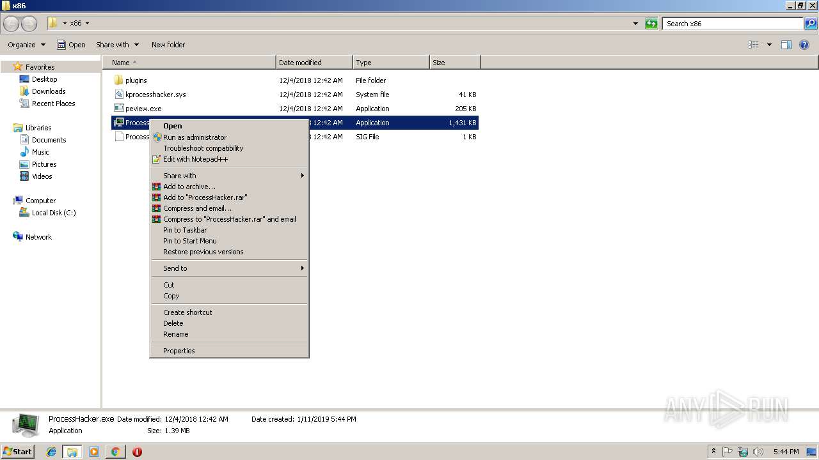Screen dimensions: 819x460
Task: Choose Edit with Notepad++
Action: pyautogui.click(x=229, y=159)
